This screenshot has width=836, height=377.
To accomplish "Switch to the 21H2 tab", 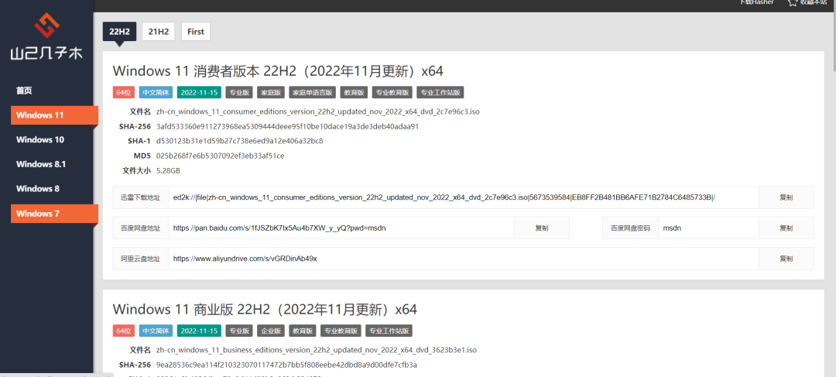I will pos(159,32).
